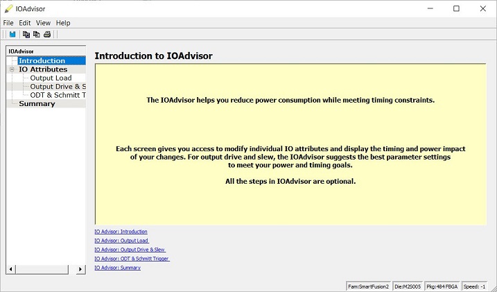
Task: Click the IOAdvisor pencil title icon
Action: pyautogui.click(x=8, y=9)
